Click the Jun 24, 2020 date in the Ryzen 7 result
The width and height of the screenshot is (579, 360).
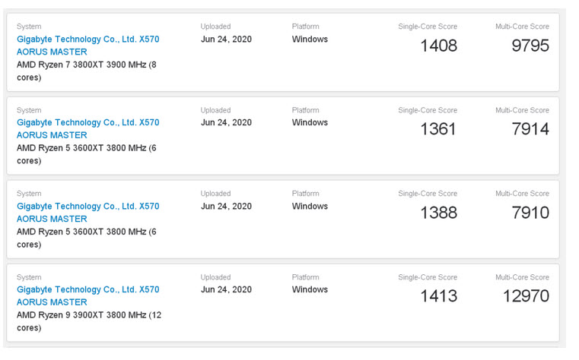click(x=226, y=39)
